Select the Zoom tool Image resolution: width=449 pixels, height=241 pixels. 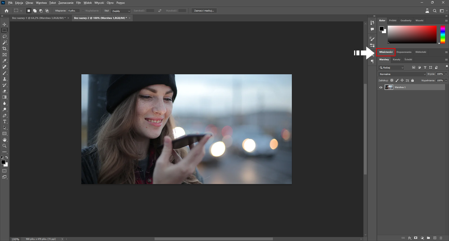click(x=4, y=146)
